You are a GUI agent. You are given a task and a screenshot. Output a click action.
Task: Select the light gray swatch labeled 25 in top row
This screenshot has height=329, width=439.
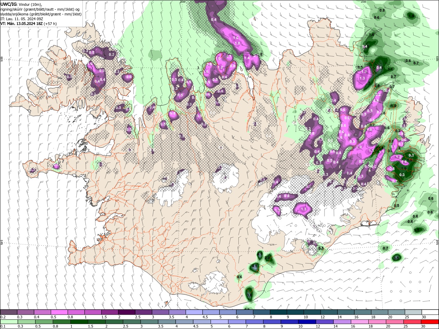413,312
